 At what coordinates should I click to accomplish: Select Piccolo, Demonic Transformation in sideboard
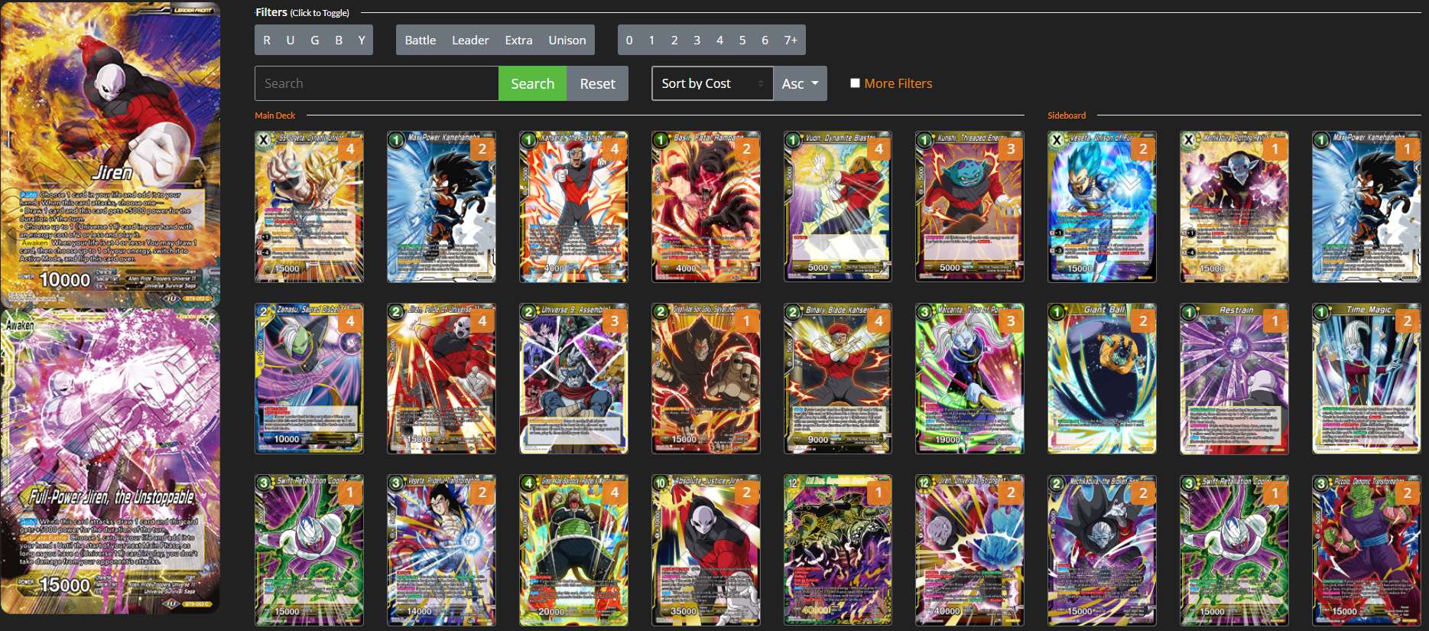pos(1366,551)
